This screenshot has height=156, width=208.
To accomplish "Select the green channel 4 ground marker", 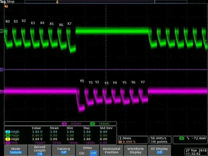I will tap(2, 31).
